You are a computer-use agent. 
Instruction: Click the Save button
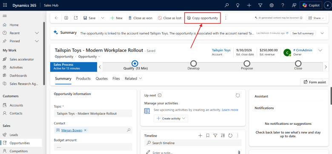[89, 18]
